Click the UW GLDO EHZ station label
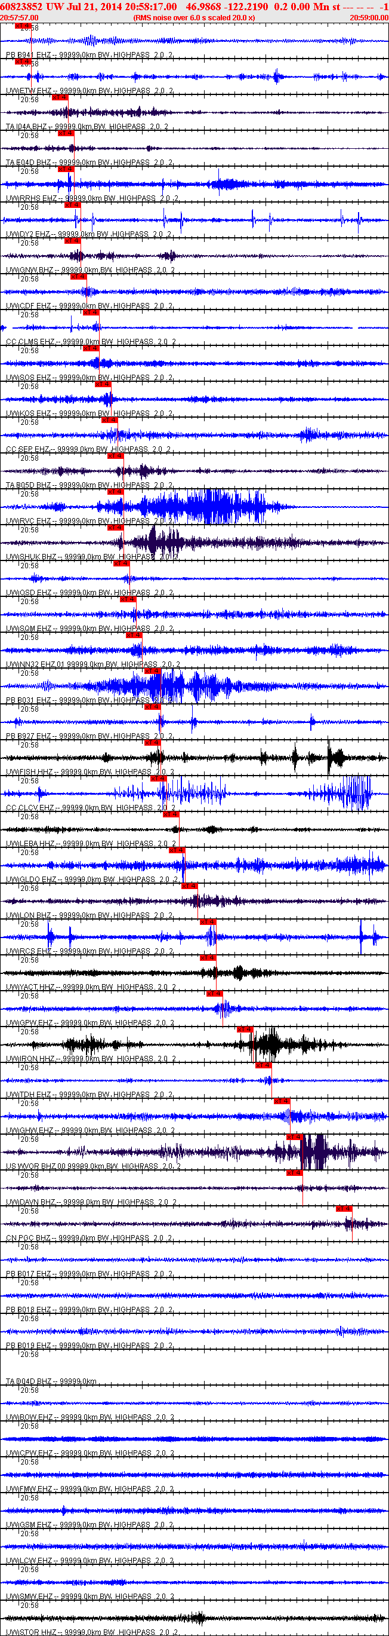Screen dimensions: 389x1636 tap(32, 880)
